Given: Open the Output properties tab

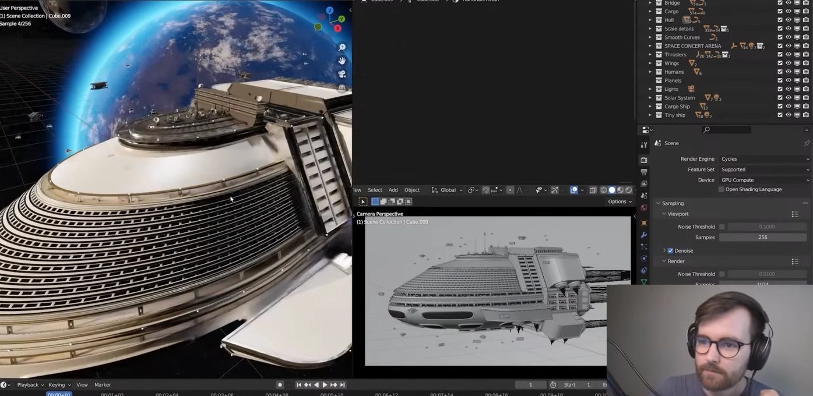Looking at the screenshot, I should (644, 172).
